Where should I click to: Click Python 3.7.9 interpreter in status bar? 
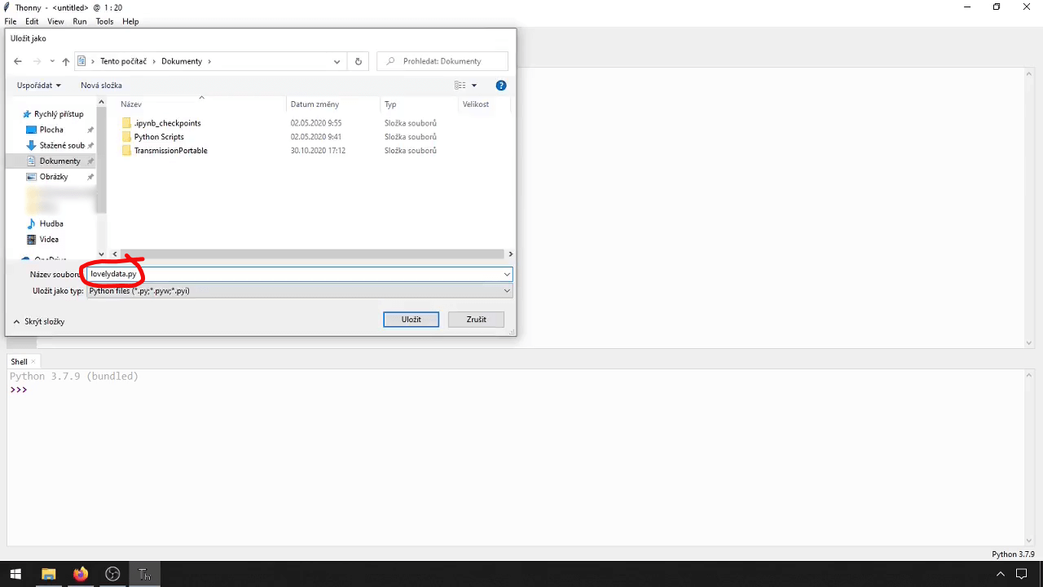pos(1013,554)
